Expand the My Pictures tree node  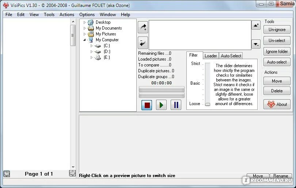click(84, 34)
